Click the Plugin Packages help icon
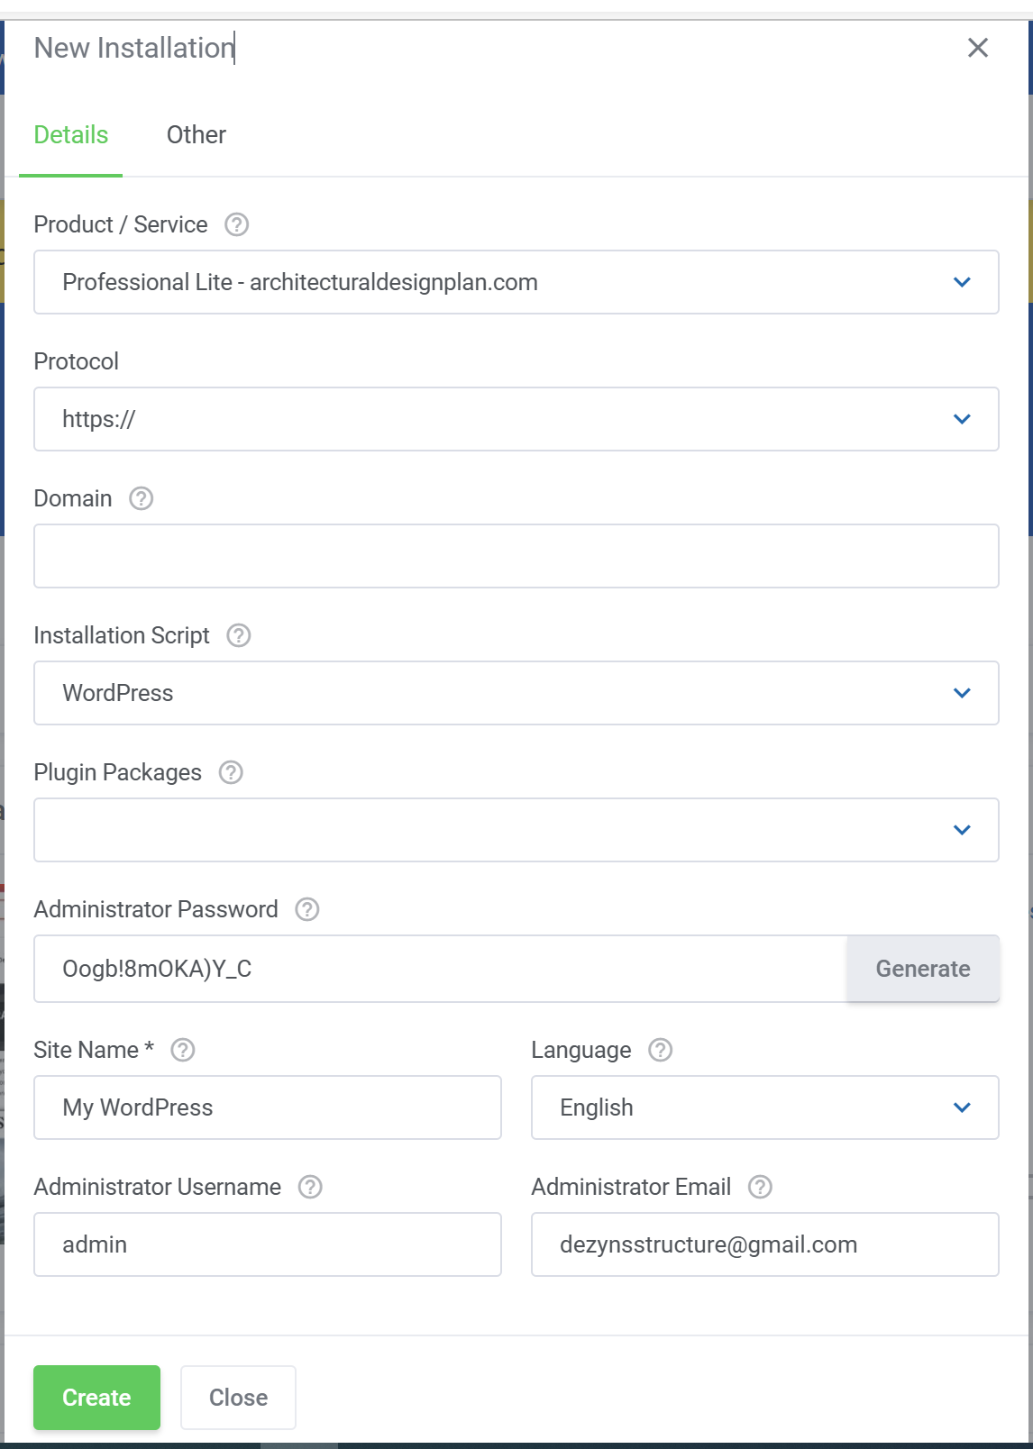Viewport: 1033px width, 1449px height. [x=232, y=772]
